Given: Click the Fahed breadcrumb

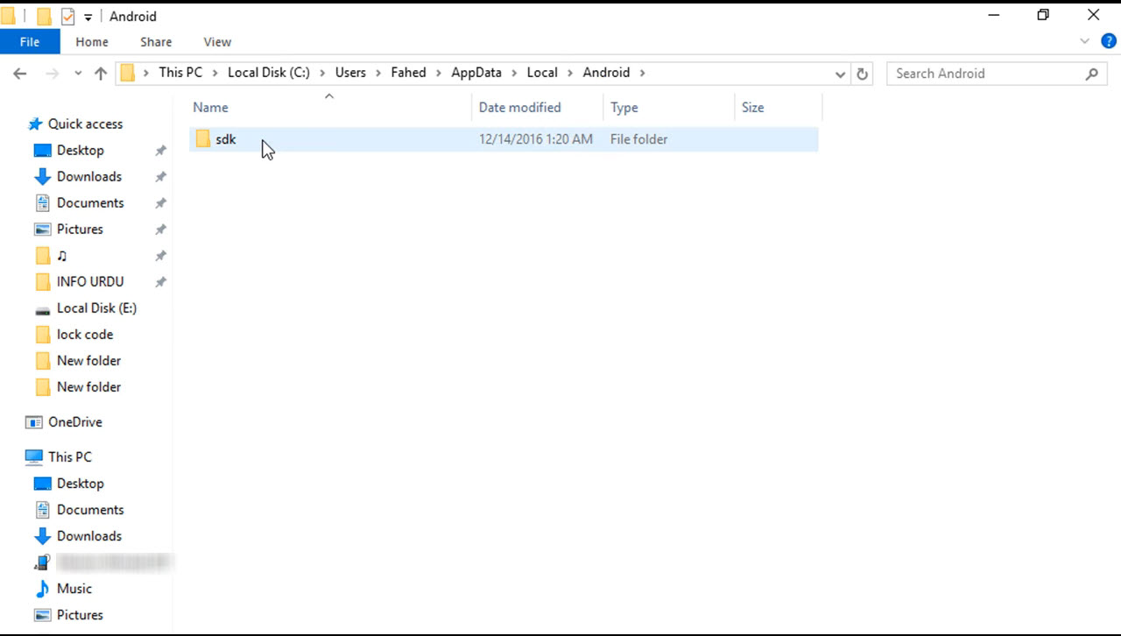Looking at the screenshot, I should 408,73.
